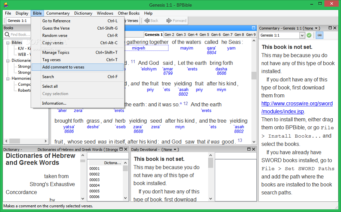
Task: Choose Copy verses menu entry
Action: point(78,43)
